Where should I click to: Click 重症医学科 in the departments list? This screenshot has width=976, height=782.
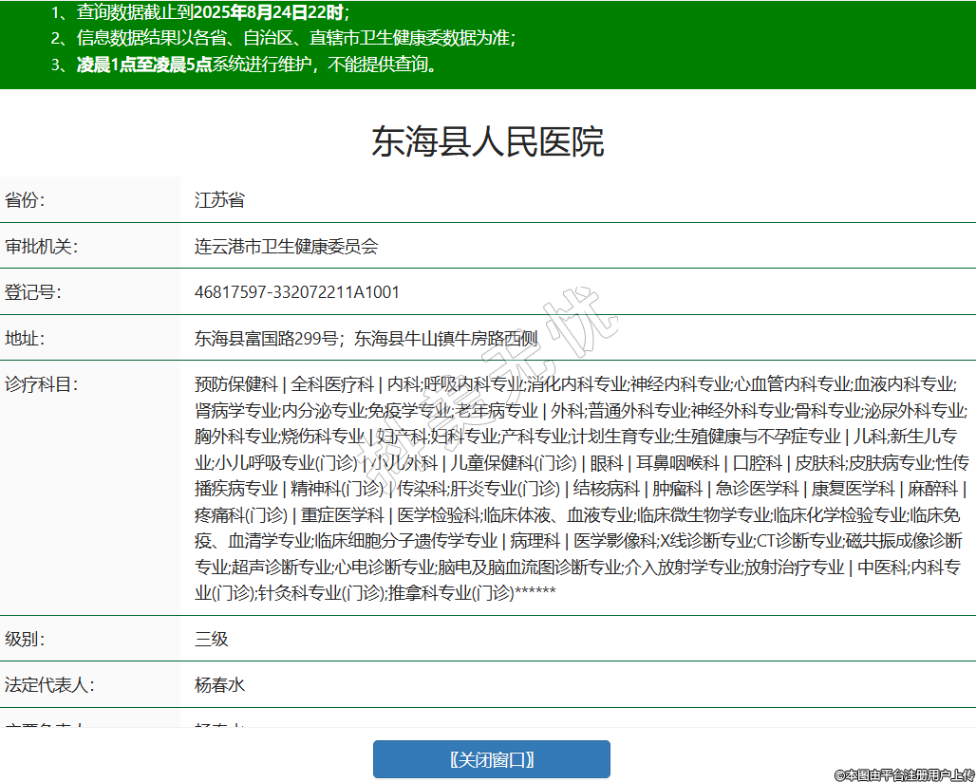pos(343,515)
